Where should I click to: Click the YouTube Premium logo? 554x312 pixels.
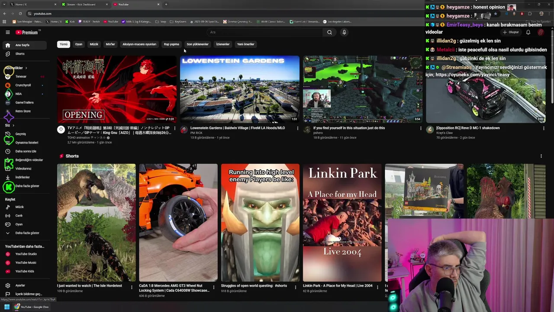click(x=27, y=32)
